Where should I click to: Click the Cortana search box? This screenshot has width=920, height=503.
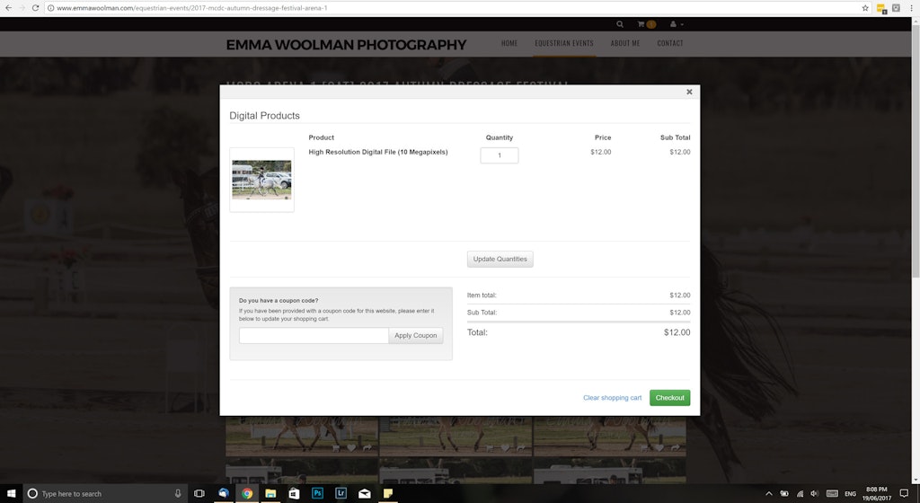pyautogui.click(x=106, y=494)
